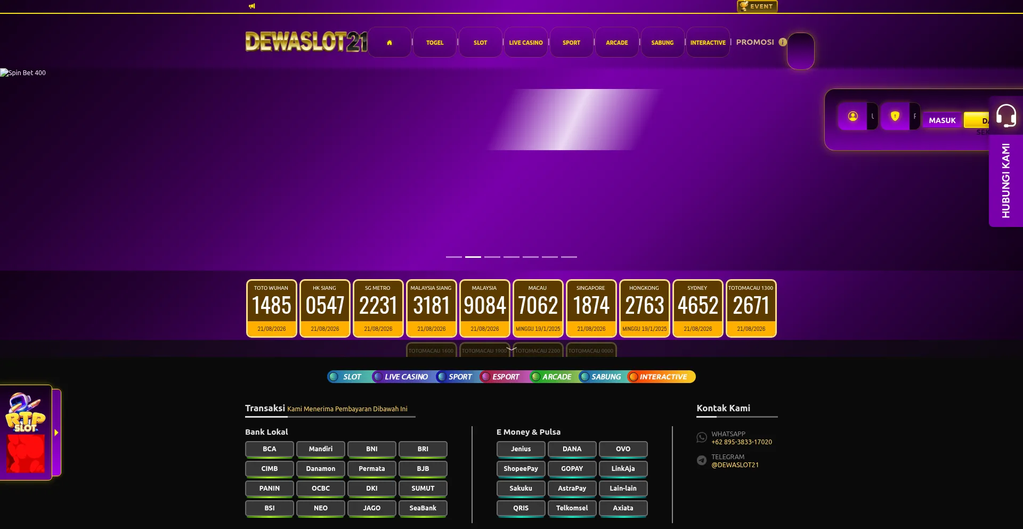The width and height of the screenshot is (1023, 529).
Task: Click the megaphone announcement icon at top
Action: coord(252,6)
